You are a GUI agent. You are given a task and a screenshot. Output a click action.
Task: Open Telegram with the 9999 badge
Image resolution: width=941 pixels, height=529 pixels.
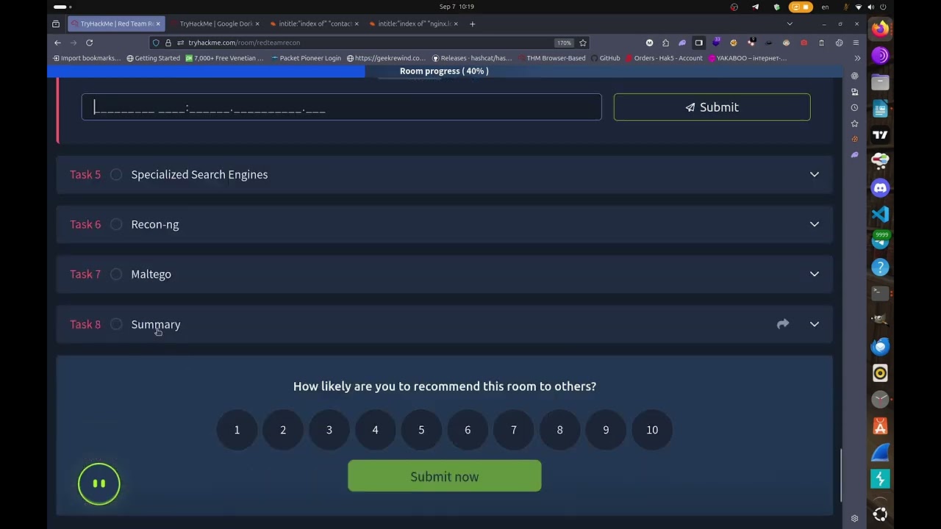click(x=880, y=241)
